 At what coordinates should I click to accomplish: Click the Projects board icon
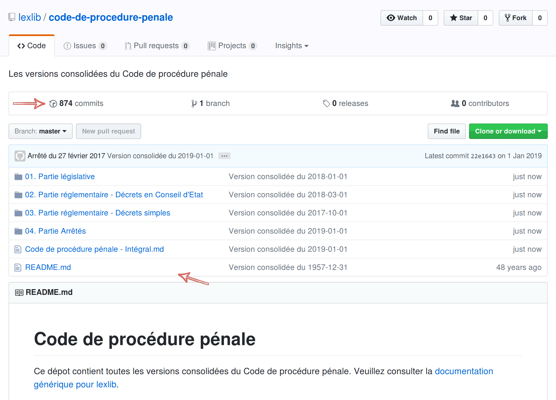(212, 46)
